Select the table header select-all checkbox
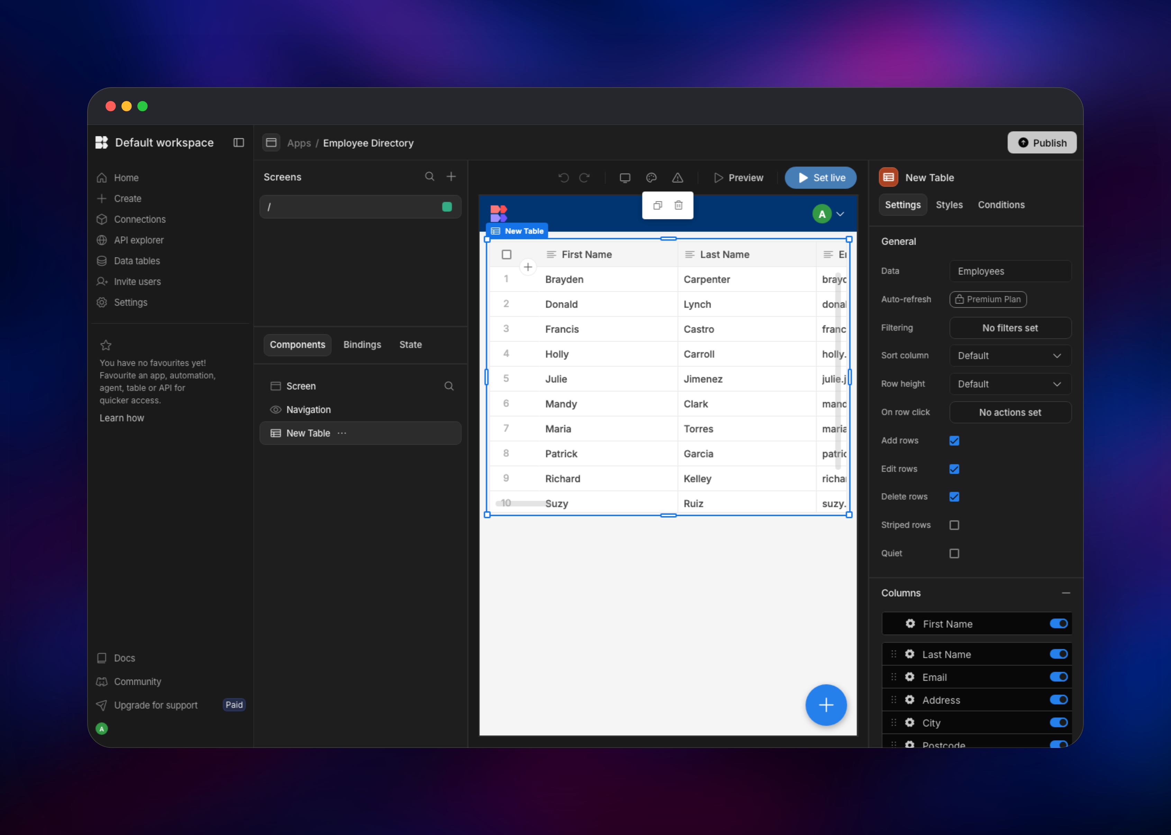This screenshot has width=1171, height=835. pos(506,254)
